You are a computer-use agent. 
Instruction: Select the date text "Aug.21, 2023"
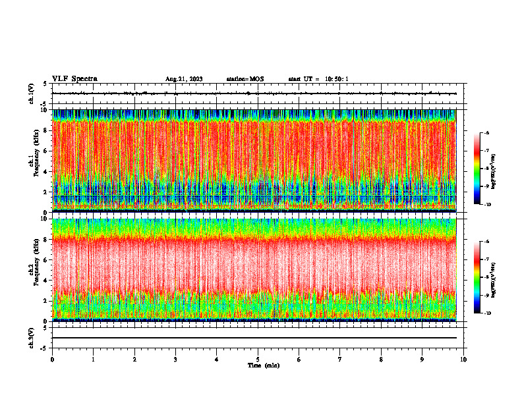point(184,79)
